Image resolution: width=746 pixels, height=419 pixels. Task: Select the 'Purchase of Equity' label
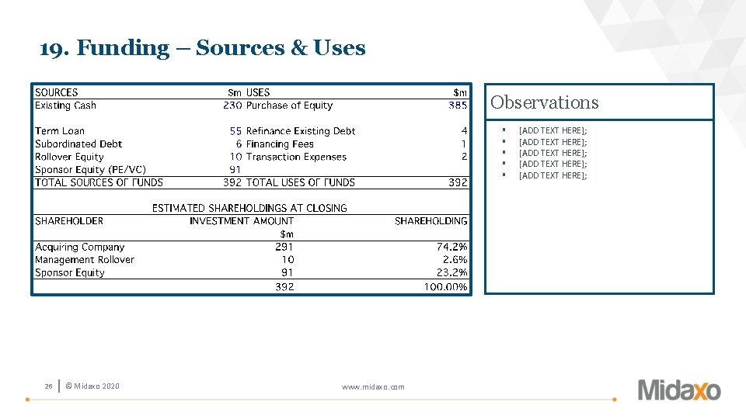(x=289, y=106)
